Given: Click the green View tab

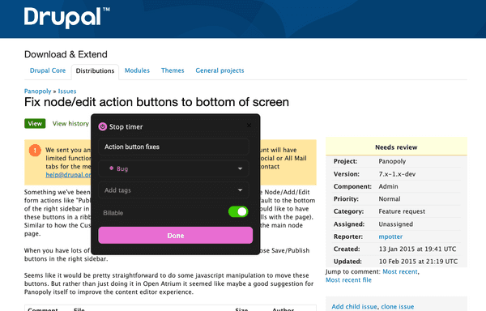Looking at the screenshot, I should tap(35, 124).
